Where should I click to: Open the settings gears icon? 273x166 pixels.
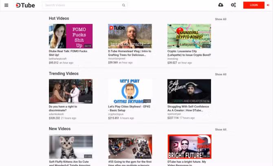coord(233,5)
